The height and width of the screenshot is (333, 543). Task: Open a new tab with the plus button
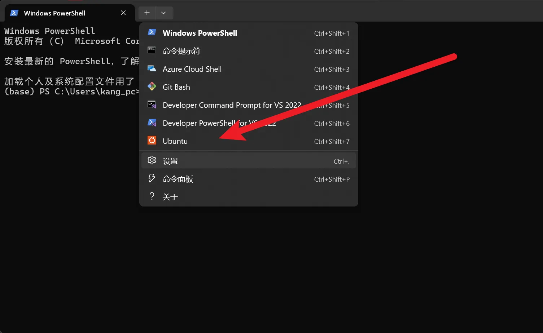(x=147, y=13)
